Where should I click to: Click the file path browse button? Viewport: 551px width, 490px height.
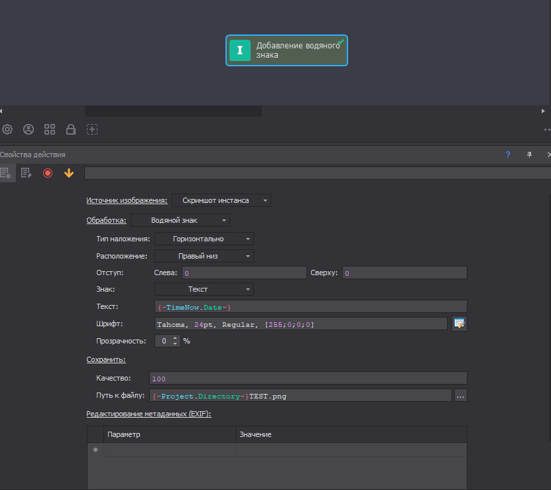click(x=460, y=396)
